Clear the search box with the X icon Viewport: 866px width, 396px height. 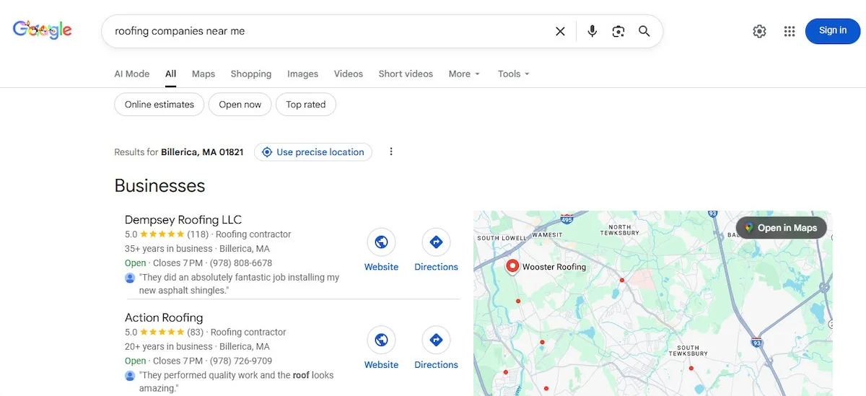point(560,31)
